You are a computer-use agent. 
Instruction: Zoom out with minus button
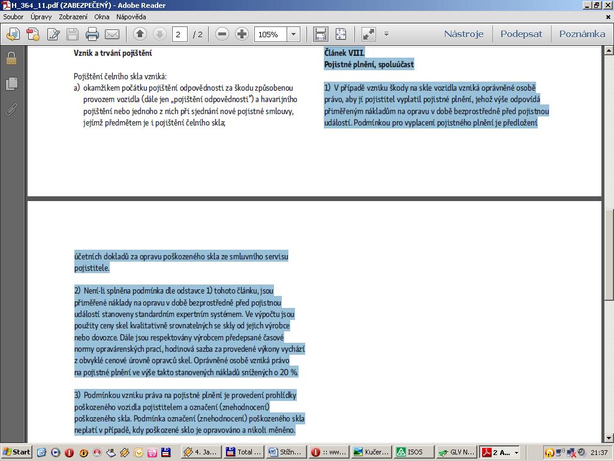(222, 34)
